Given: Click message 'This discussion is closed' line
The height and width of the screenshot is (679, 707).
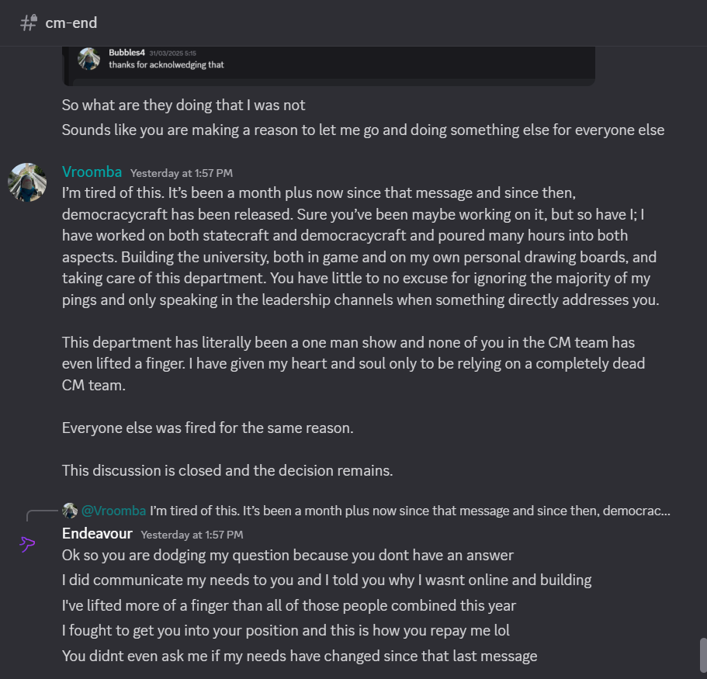Looking at the screenshot, I should (227, 470).
